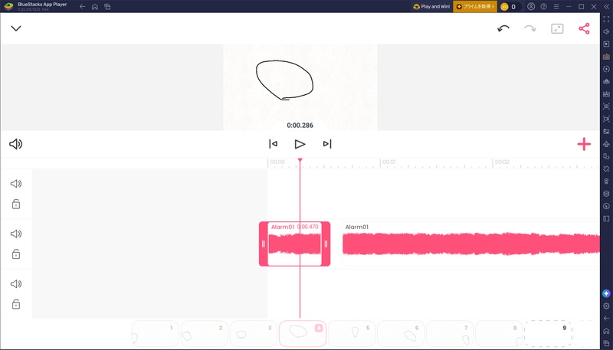Click the preview canvas drawing
The image size is (613, 350).
point(284,80)
